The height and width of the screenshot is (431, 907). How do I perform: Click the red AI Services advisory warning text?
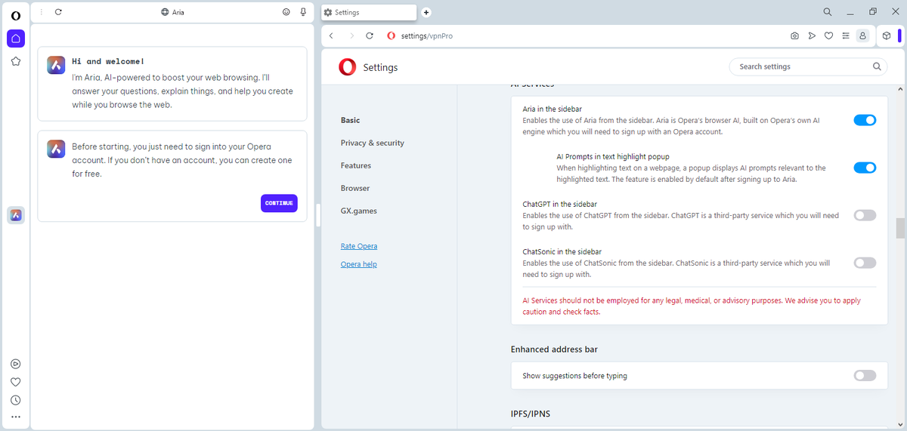point(692,306)
